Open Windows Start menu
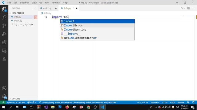The height and width of the screenshot is (110, 197). pos(3,107)
